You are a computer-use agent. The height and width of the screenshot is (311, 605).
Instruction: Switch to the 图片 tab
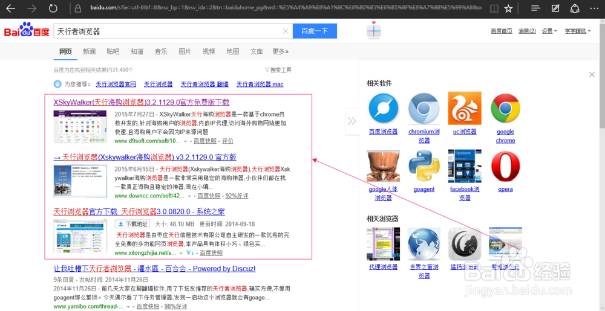(185, 51)
